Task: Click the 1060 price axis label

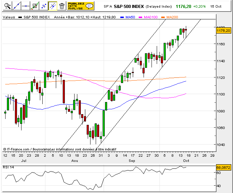Action: [221, 128]
